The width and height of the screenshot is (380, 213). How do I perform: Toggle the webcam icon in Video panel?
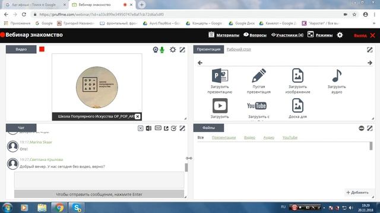(x=156, y=50)
